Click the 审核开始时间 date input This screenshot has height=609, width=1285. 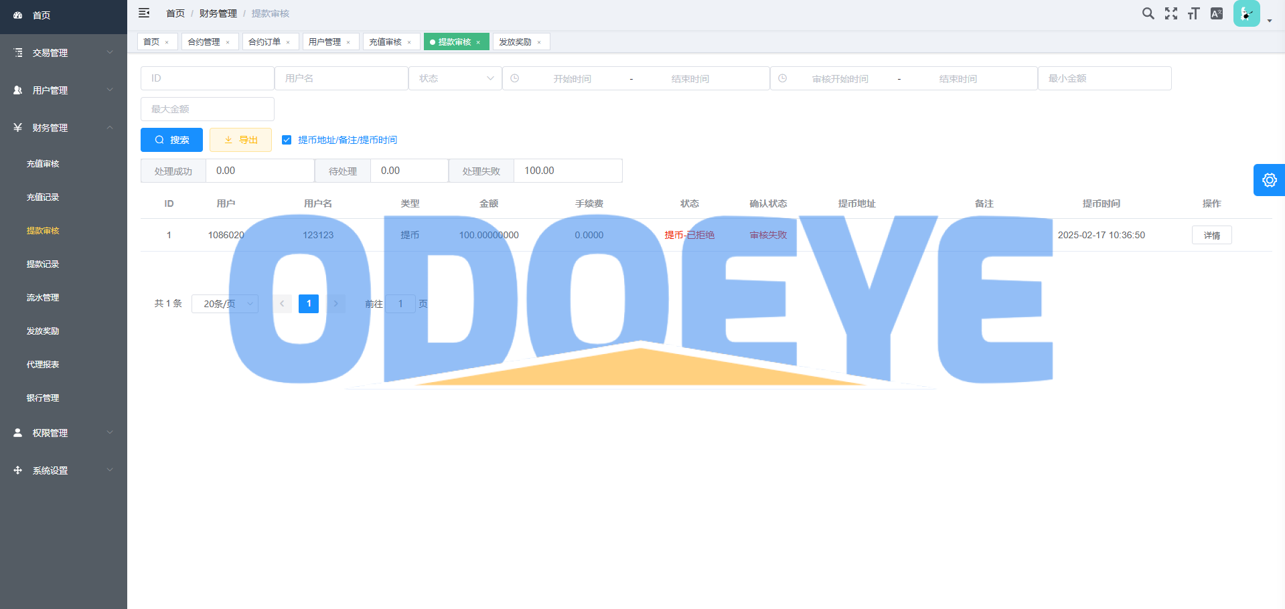840,79
